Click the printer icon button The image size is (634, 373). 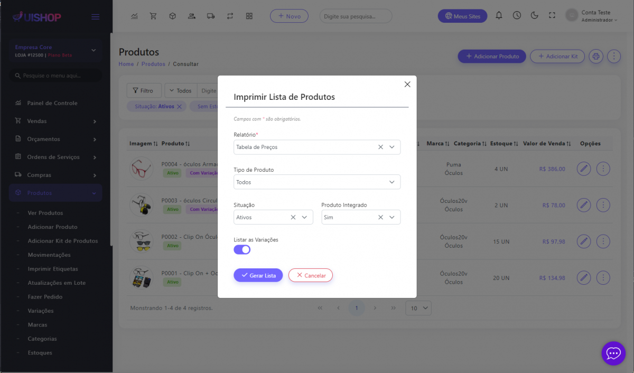(596, 56)
